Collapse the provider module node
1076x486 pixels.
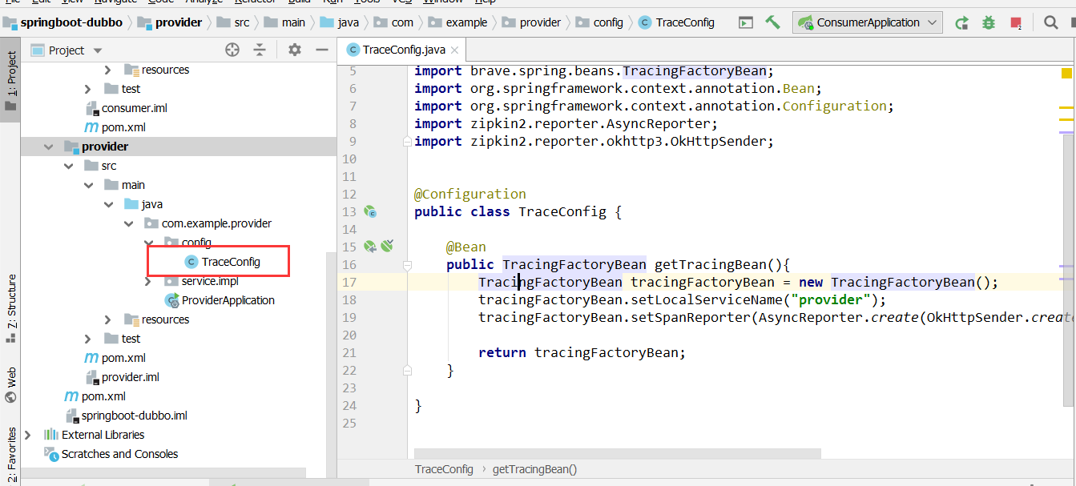[x=49, y=147]
